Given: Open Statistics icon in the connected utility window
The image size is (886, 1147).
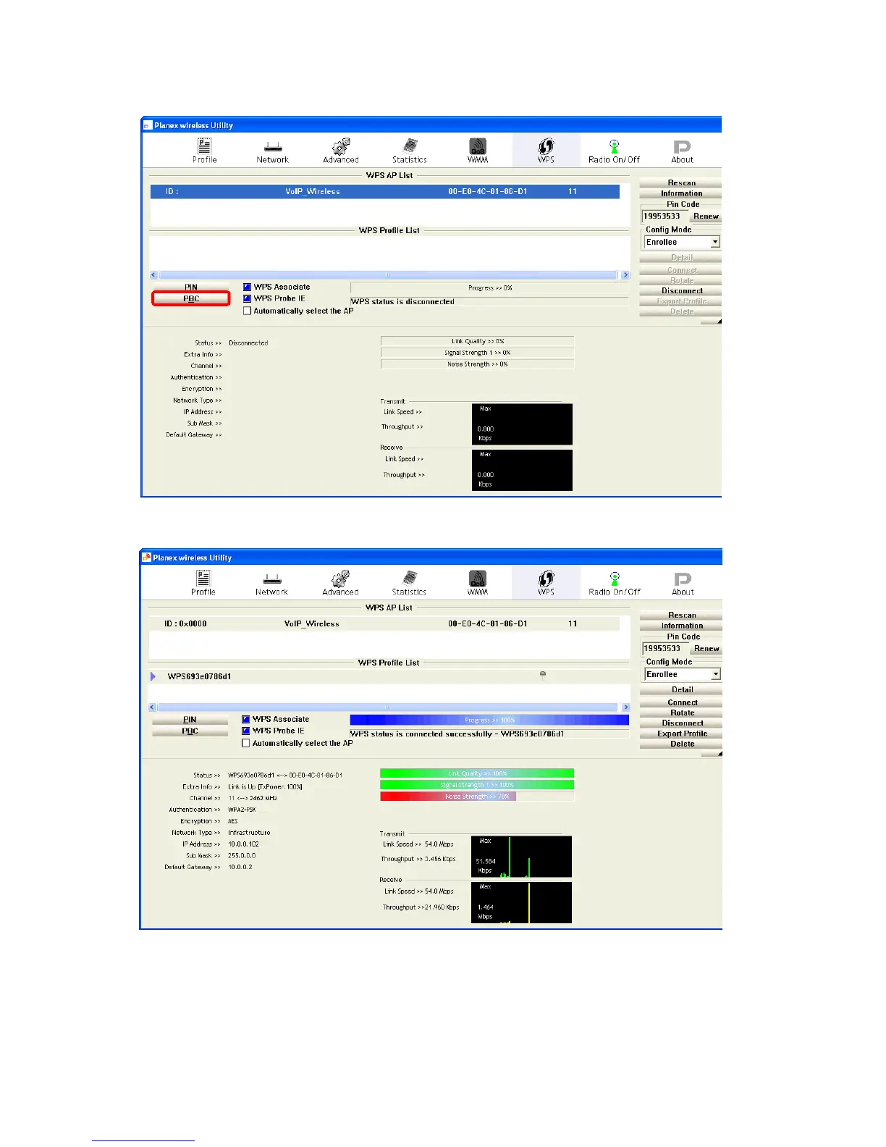Looking at the screenshot, I should [x=409, y=583].
